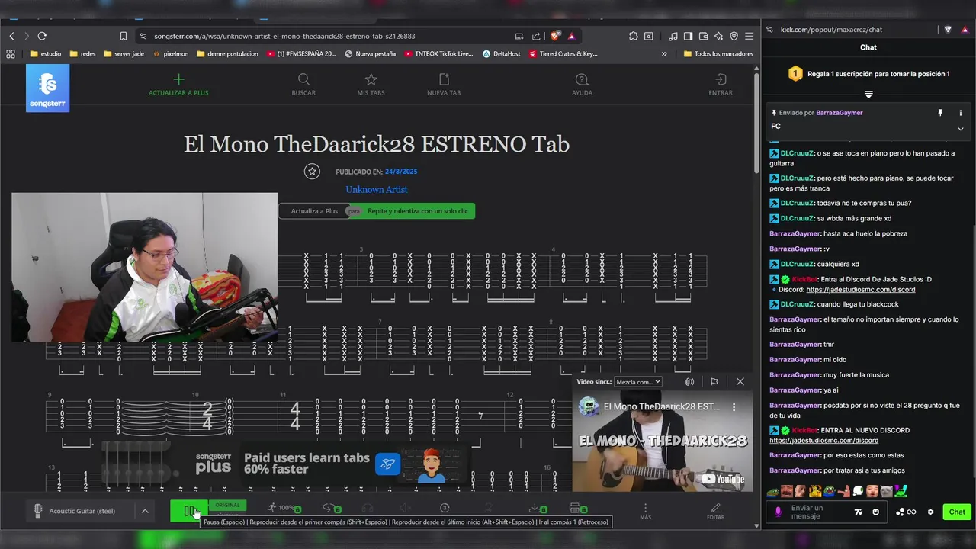Screen dimensions: 976x549
Task: Open browser extensions puzzle icon
Action: (634, 36)
